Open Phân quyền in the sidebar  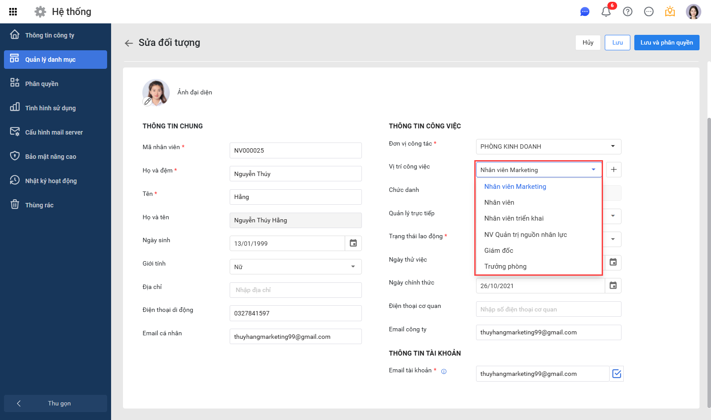pos(56,84)
